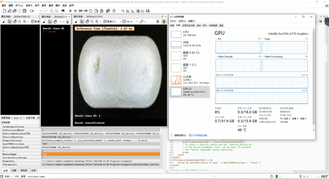Click the fewer details collapse button in Task Manager
This screenshot has width=329, height=179.
178,135
